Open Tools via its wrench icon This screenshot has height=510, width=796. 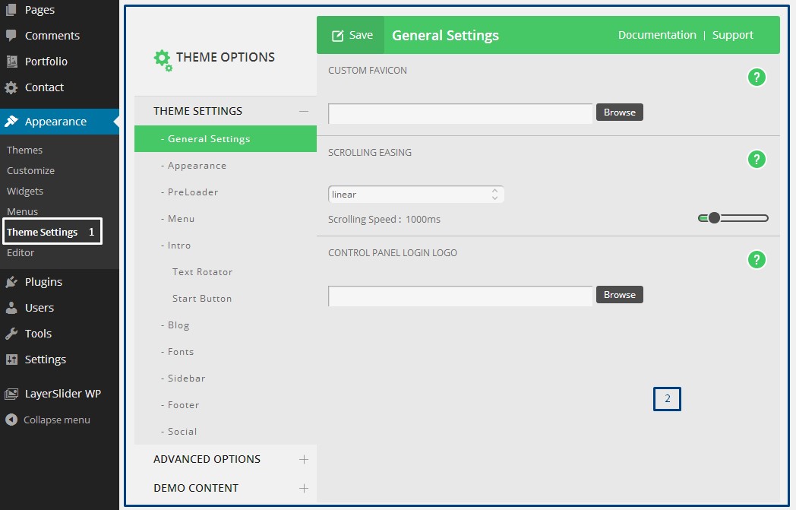pyautogui.click(x=10, y=333)
